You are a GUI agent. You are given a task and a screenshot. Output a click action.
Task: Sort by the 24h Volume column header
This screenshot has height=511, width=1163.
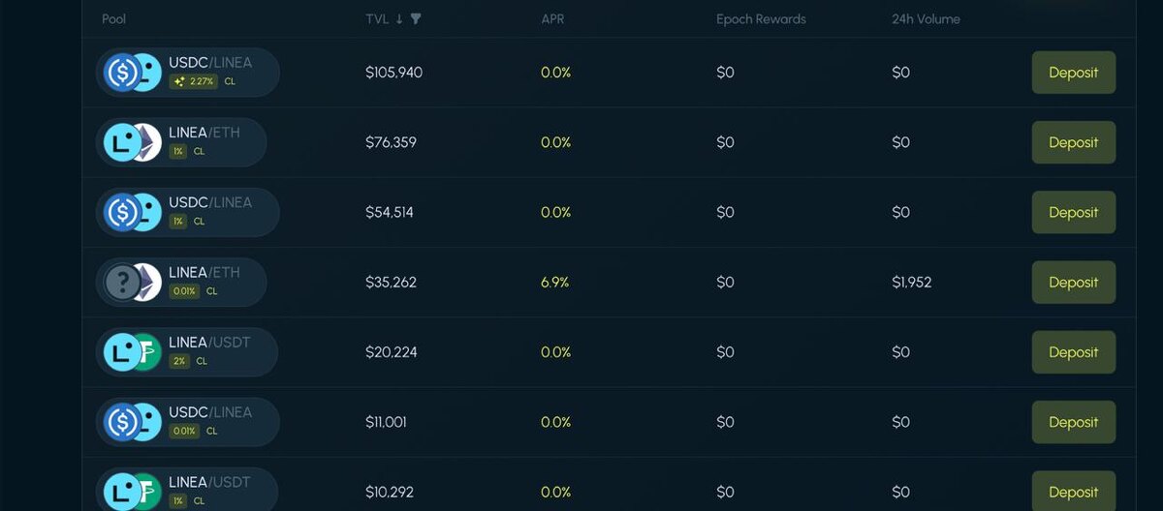[x=926, y=19]
